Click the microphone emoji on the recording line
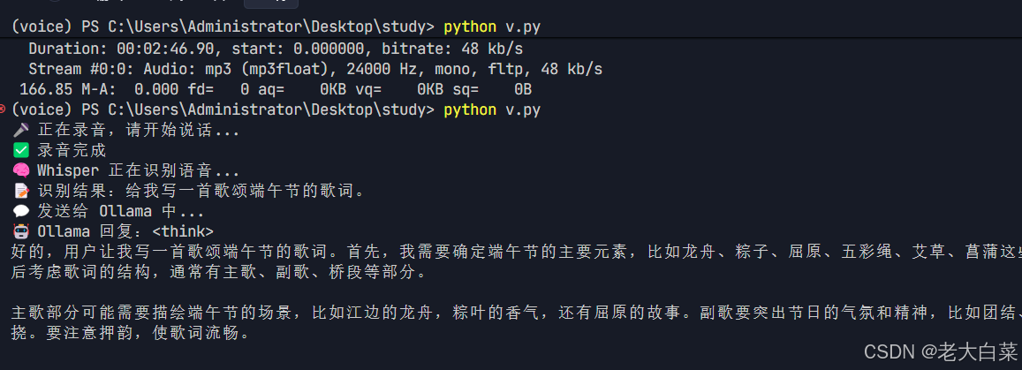 click(x=21, y=130)
